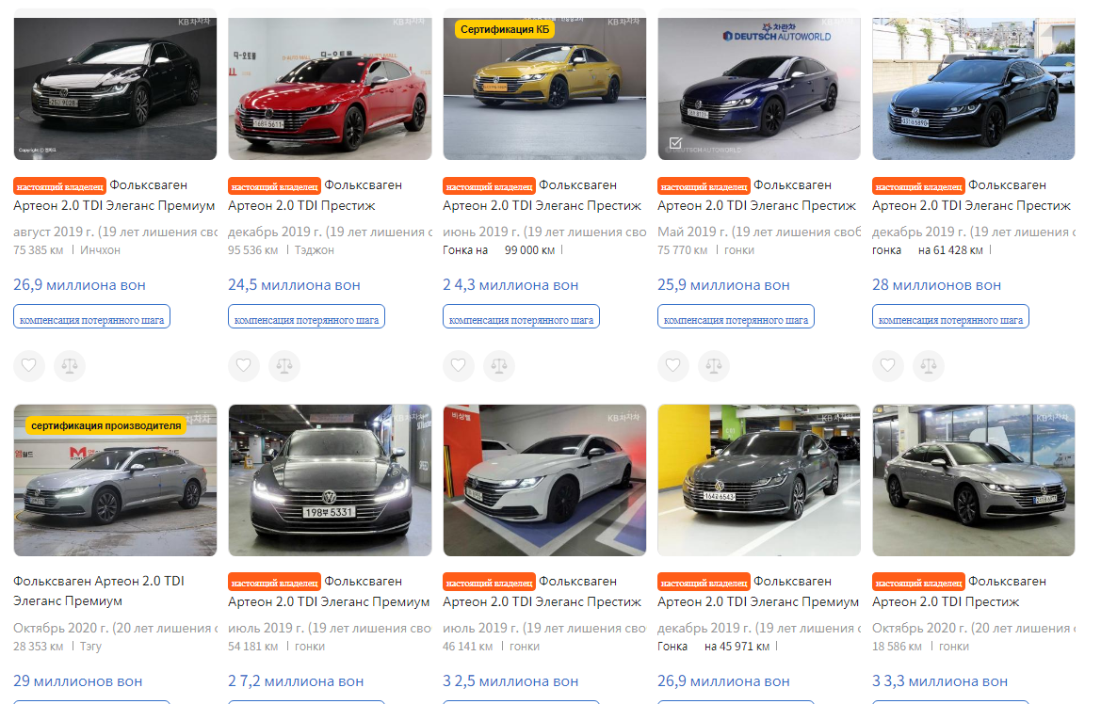Open the 'Артеон 2.0 TDI Престиж' title with 18 586 km
This screenshot has width=1101, height=704.
(x=946, y=601)
